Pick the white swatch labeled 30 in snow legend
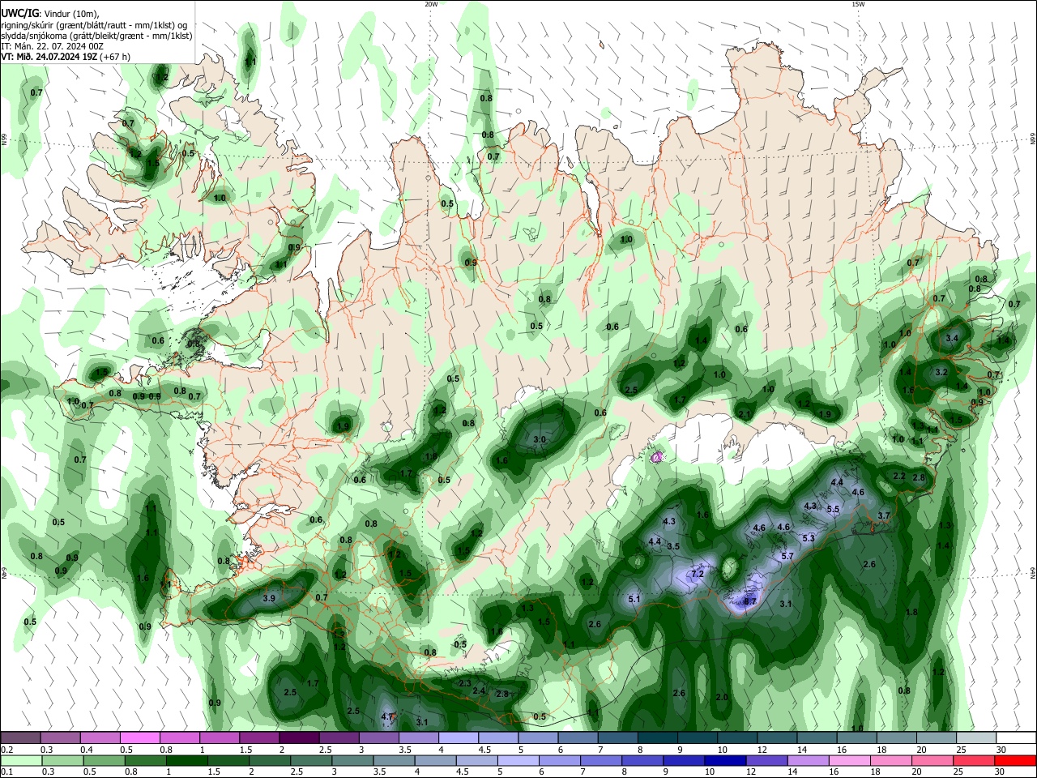 coord(1014,738)
